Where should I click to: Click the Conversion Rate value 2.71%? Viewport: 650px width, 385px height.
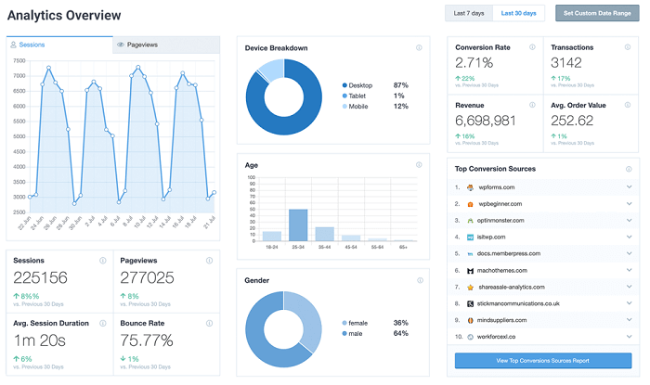(x=474, y=63)
